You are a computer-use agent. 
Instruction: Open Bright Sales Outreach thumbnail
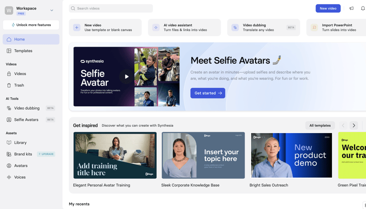click(x=292, y=155)
